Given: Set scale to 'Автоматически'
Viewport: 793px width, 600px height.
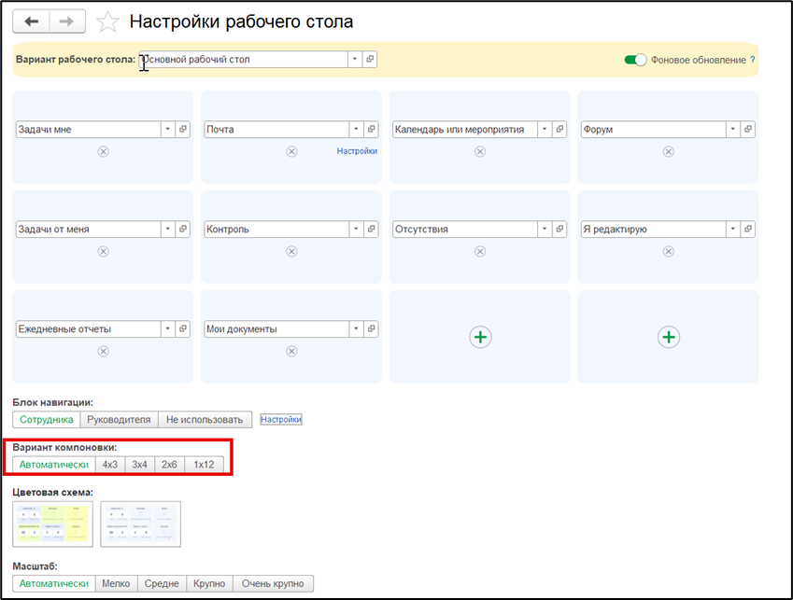Looking at the screenshot, I should click(x=54, y=583).
